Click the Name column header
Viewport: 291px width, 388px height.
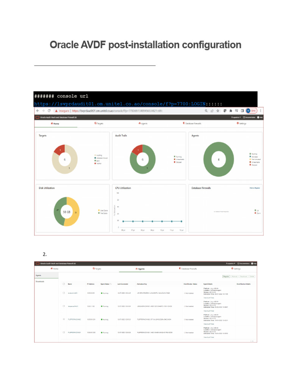pos(70,284)
